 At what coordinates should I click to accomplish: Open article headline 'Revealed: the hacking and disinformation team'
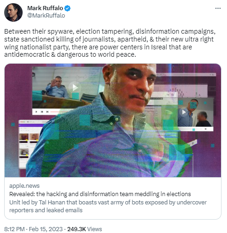(100, 194)
